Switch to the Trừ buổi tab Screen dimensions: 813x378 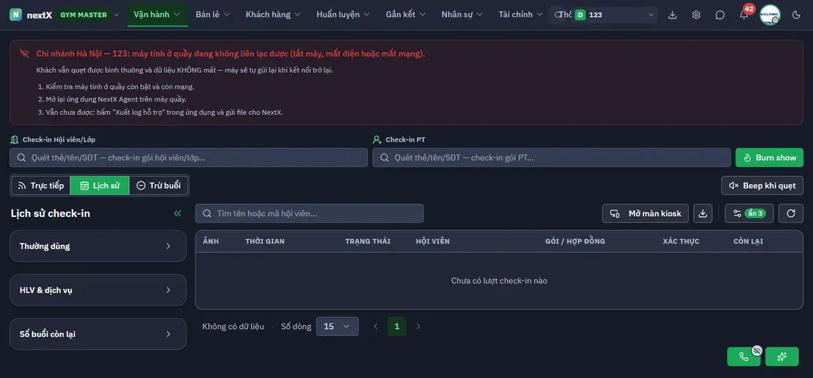click(159, 186)
